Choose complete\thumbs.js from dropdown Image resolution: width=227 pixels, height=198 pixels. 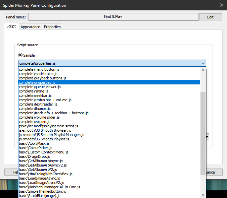35,109
